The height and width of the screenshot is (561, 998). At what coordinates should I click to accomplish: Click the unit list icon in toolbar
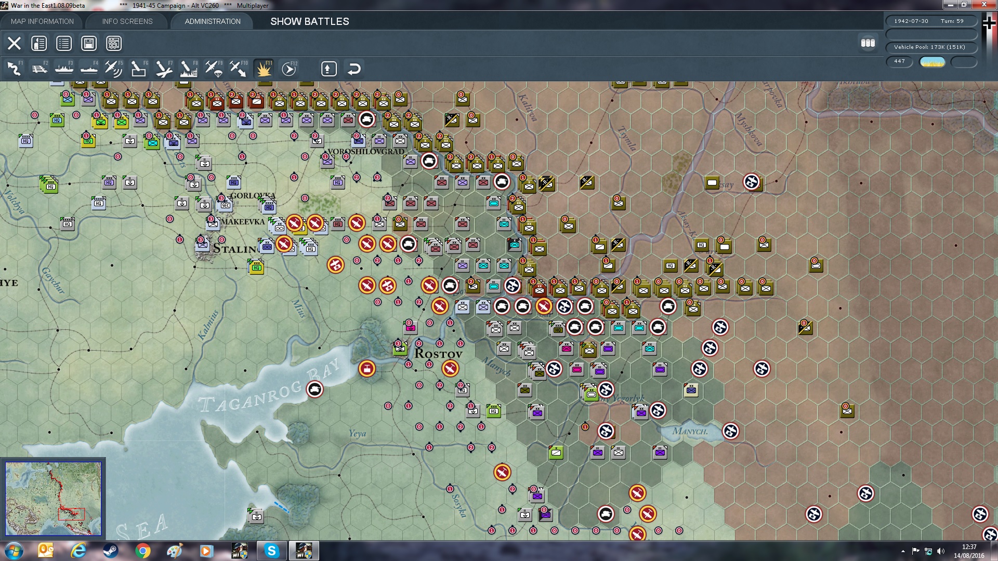point(64,43)
